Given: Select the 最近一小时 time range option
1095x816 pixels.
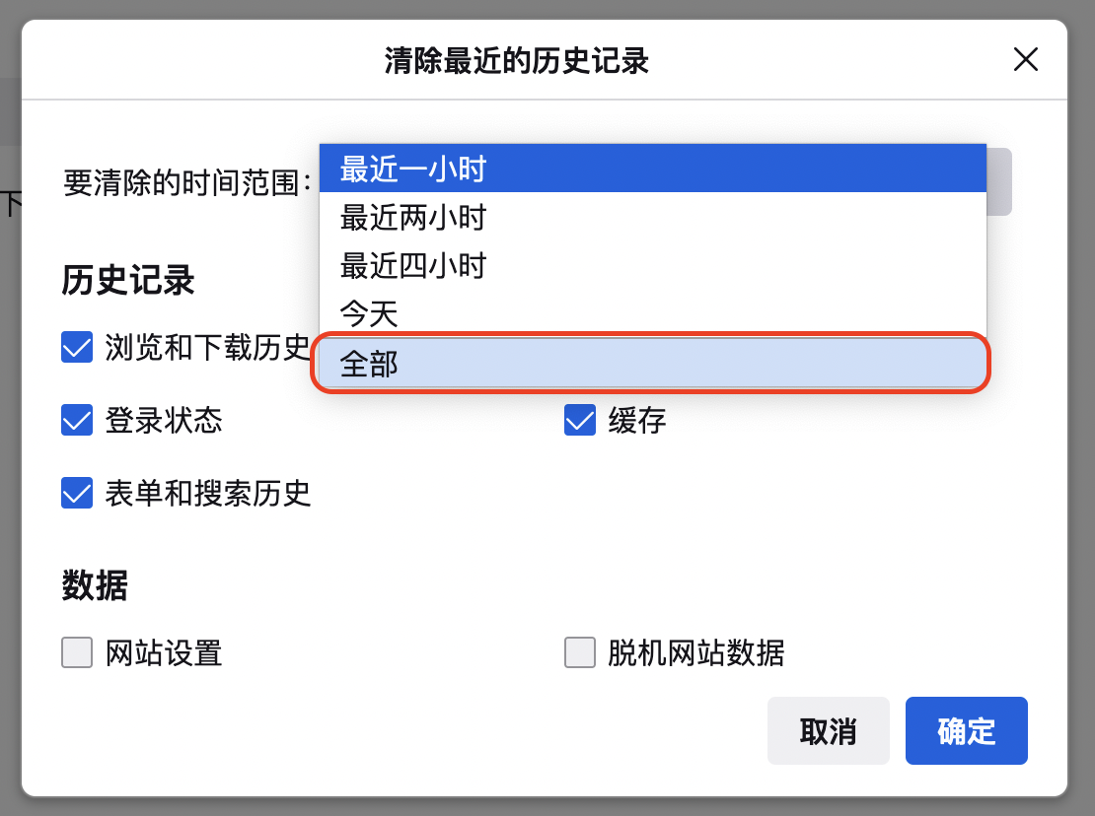Looking at the screenshot, I should 651,169.
